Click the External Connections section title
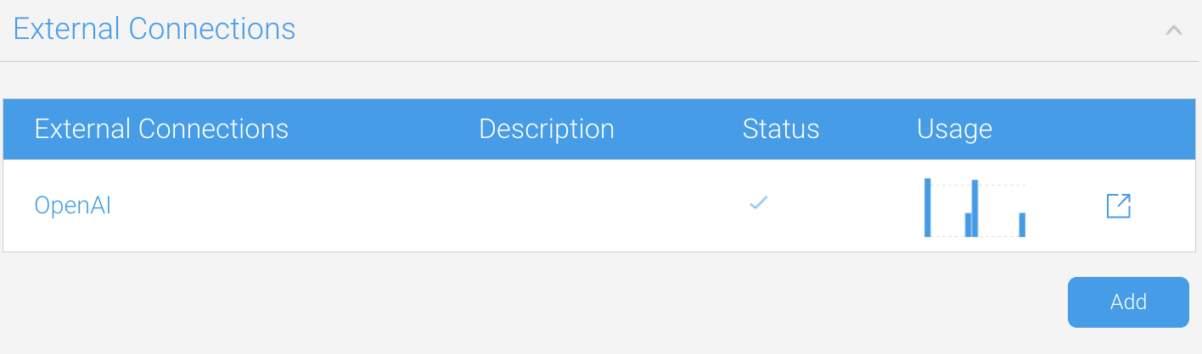The image size is (1202, 354). (154, 29)
